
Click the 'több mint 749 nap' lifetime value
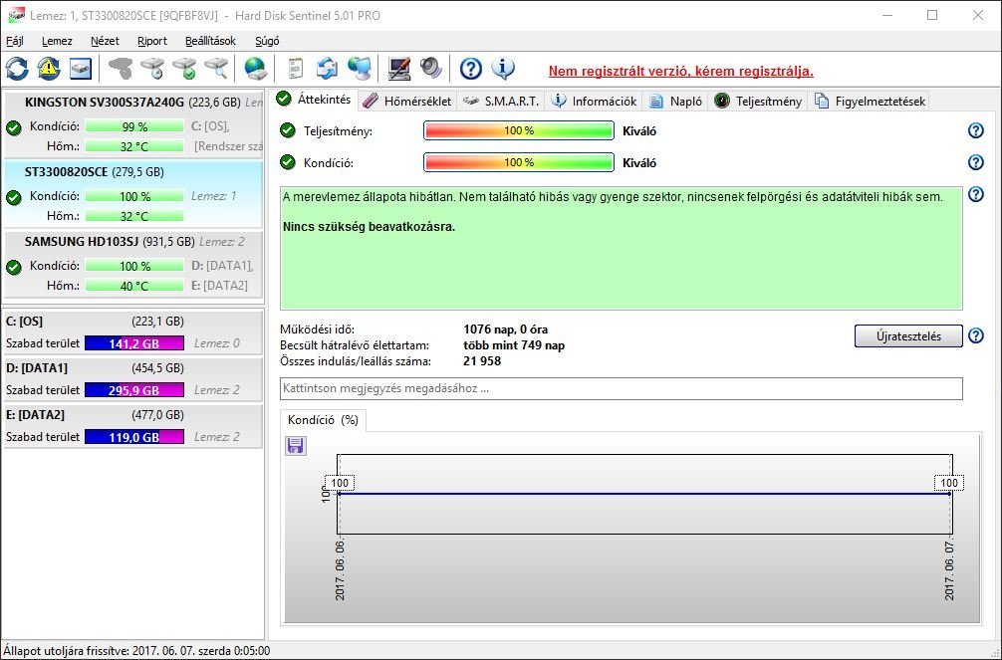pos(514,345)
